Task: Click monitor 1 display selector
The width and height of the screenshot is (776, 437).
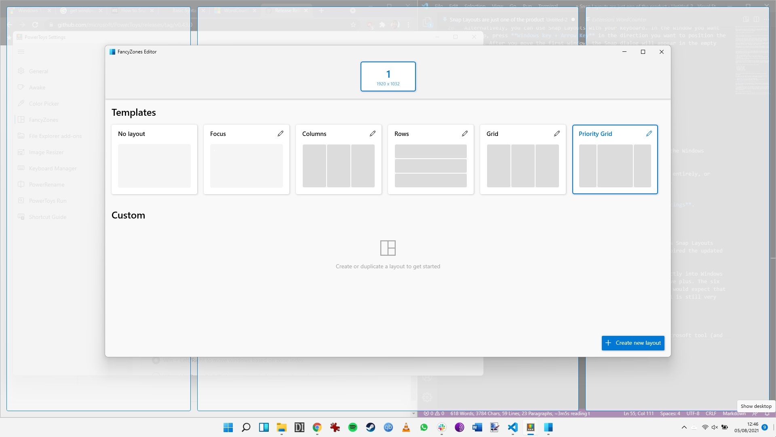Action: (388, 76)
